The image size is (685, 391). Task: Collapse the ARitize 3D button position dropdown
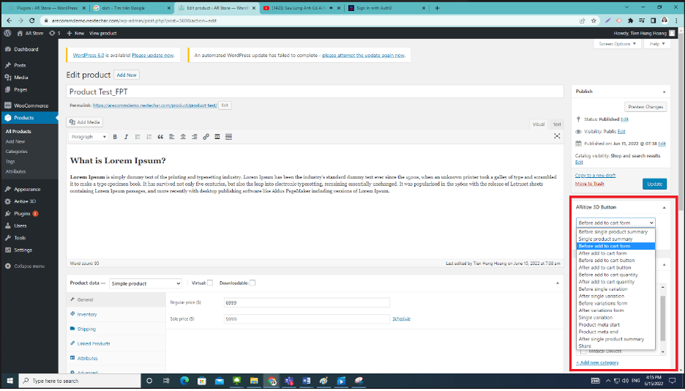[x=615, y=223]
